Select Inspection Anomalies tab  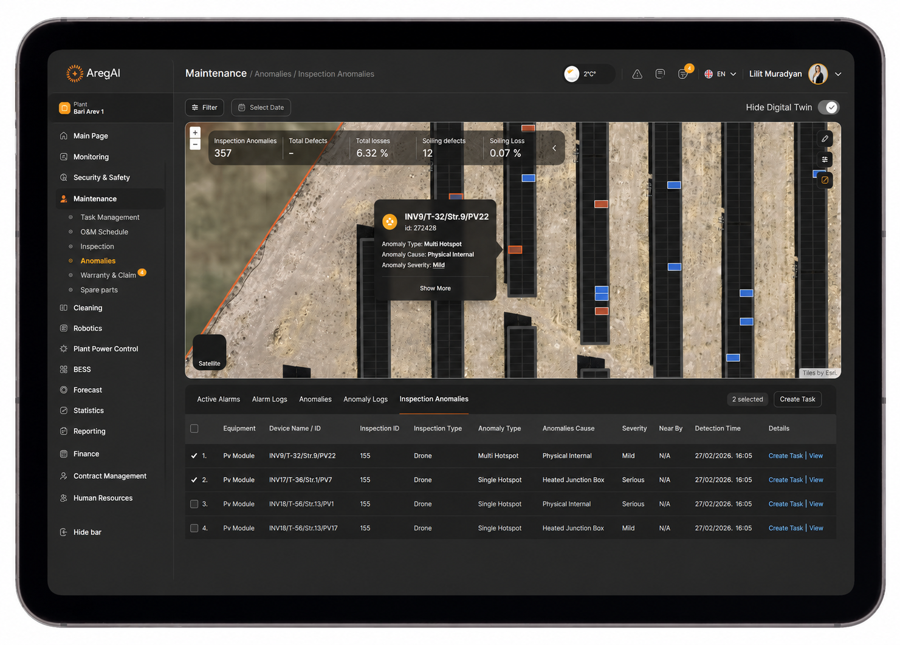pos(434,400)
